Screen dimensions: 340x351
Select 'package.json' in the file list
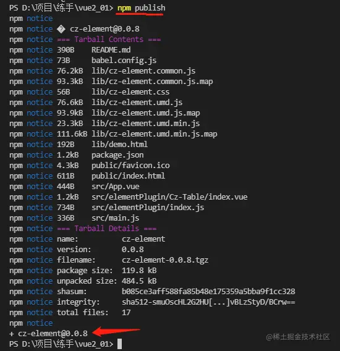point(117,155)
